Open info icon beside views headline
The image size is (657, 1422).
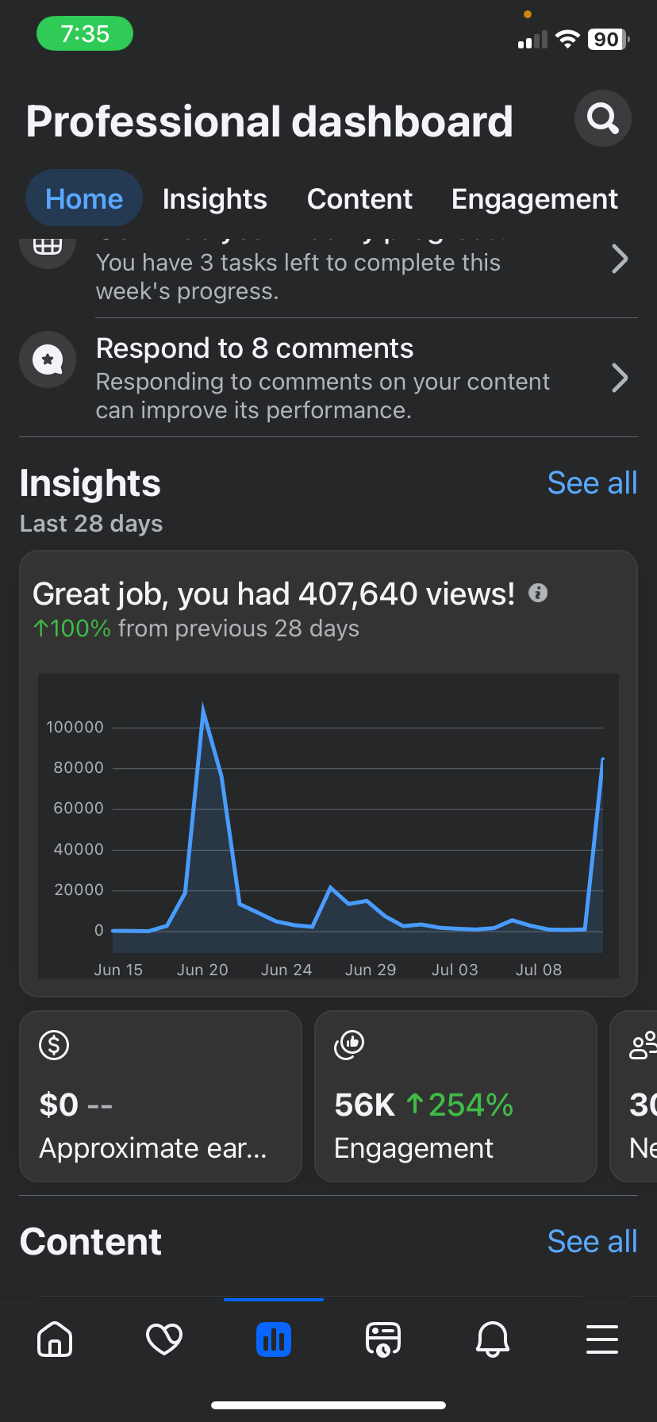[538, 593]
